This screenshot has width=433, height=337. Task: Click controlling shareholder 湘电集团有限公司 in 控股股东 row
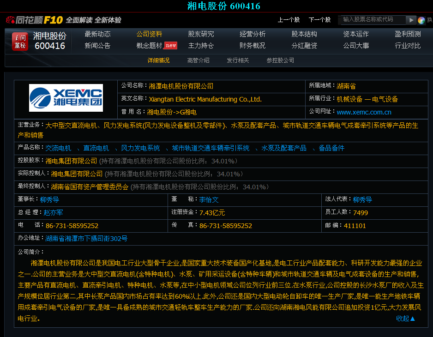pos(71,161)
